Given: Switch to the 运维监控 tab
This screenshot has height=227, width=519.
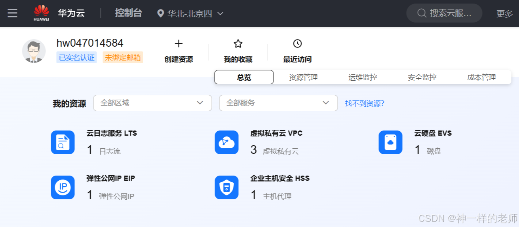Looking at the screenshot, I should tap(363, 78).
